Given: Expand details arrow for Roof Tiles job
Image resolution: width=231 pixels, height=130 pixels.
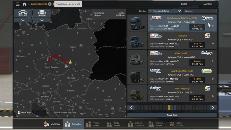Looking at the screenshot, I should click(x=213, y=96).
